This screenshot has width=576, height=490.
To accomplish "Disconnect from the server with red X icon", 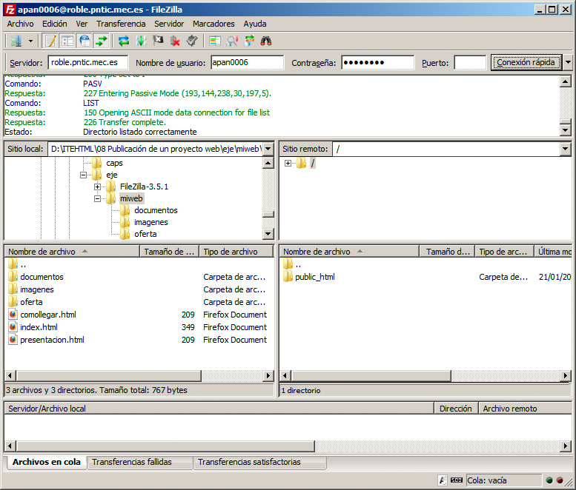I will tap(175, 41).
